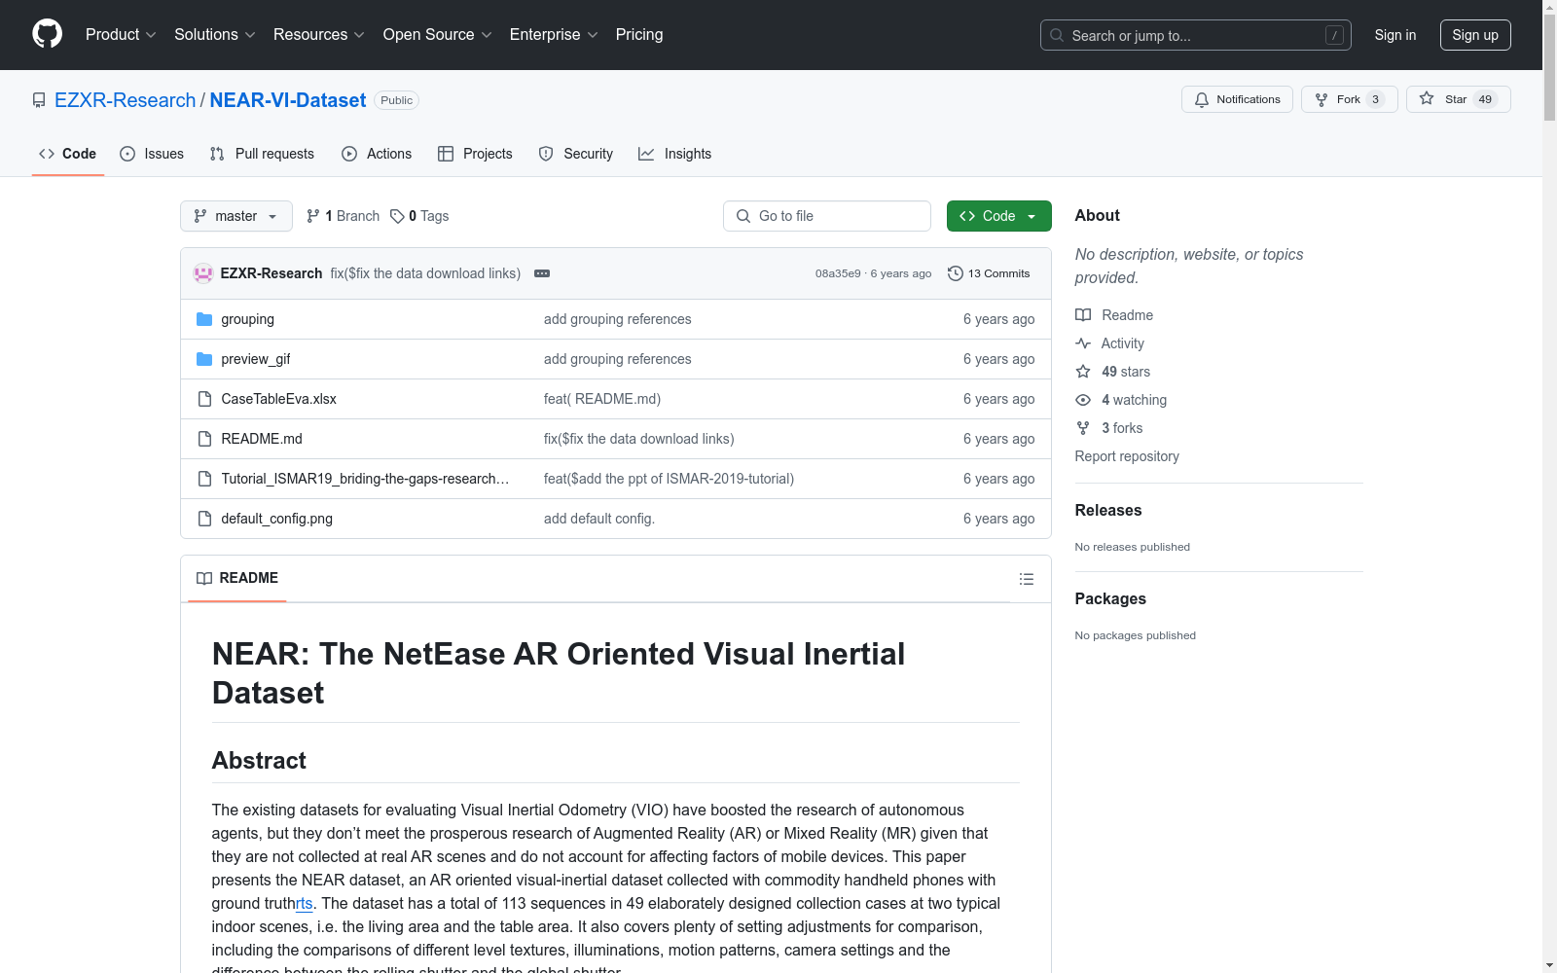Click the preview_gif folder icon
1557x973 pixels.
(x=204, y=359)
